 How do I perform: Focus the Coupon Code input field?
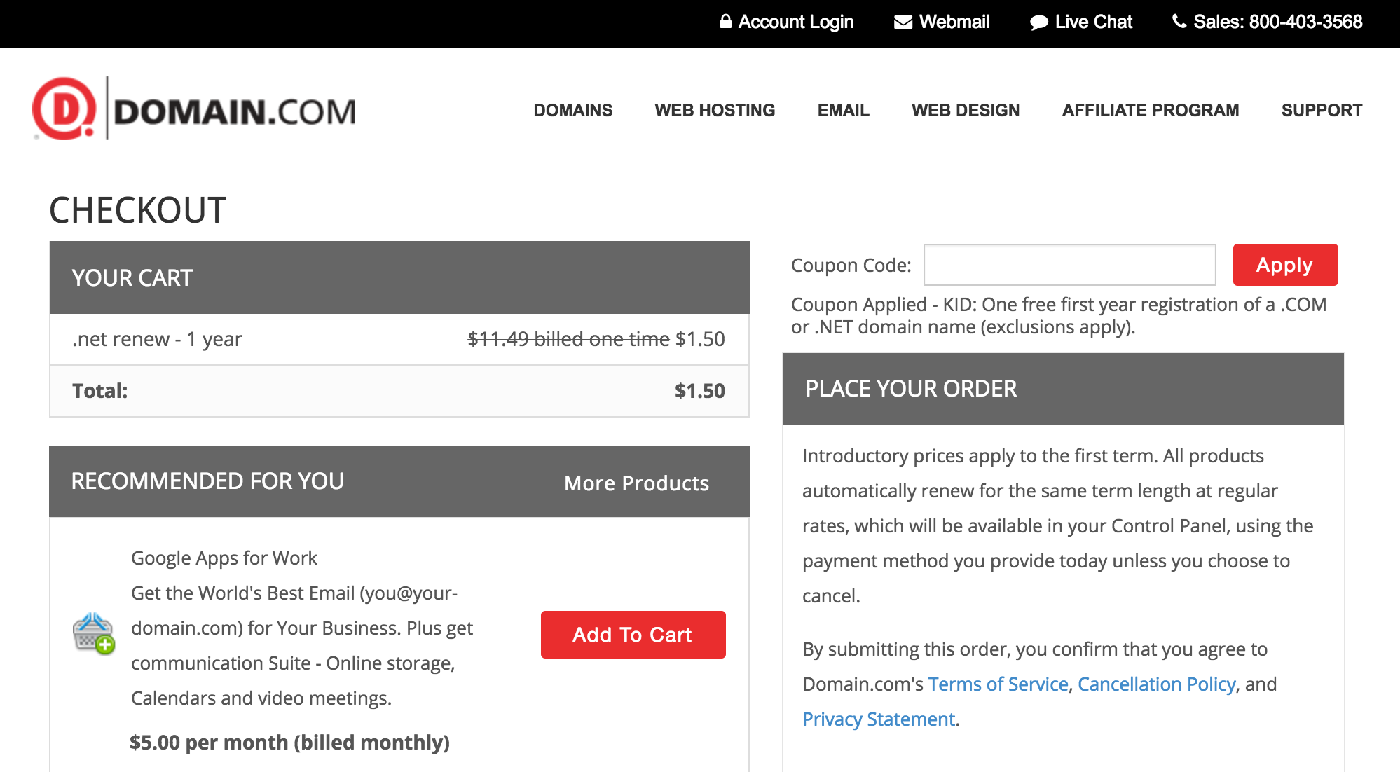tap(1069, 265)
